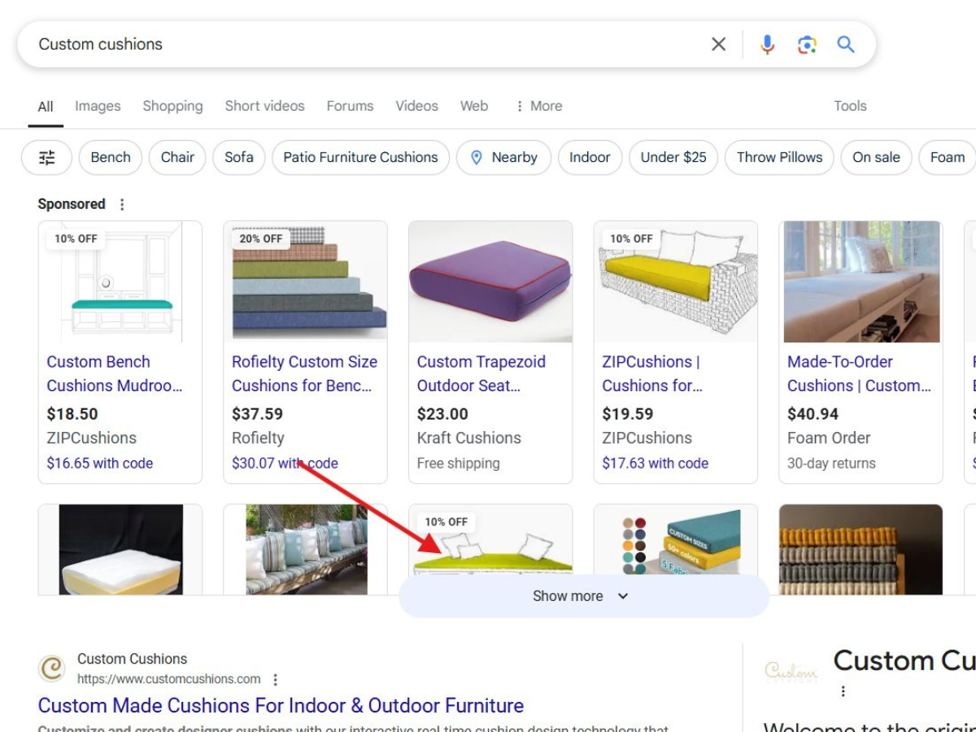The width and height of the screenshot is (976, 732).
Task: Click the $17.63 with code offer
Action: (655, 464)
